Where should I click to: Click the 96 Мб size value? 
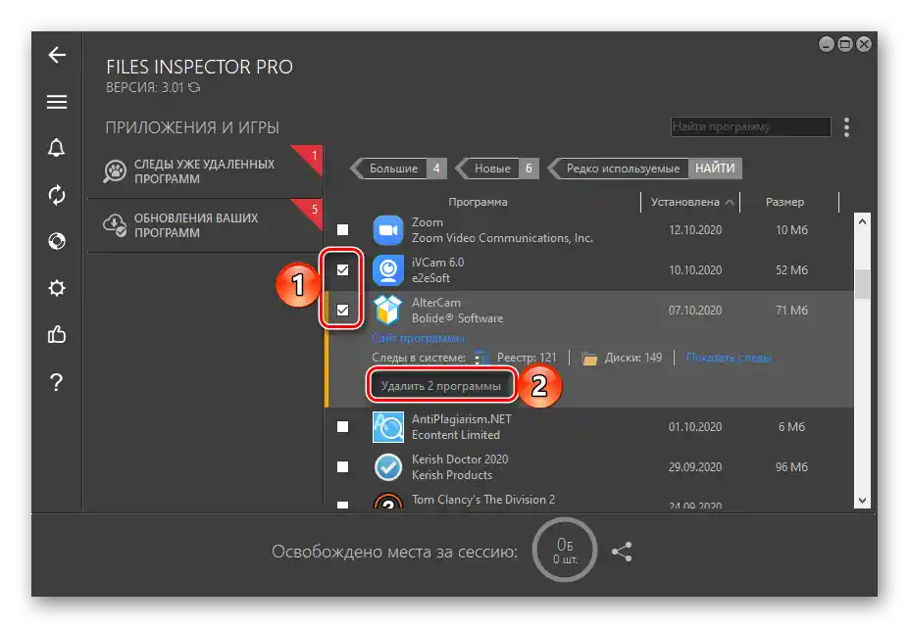pyautogui.click(x=791, y=467)
